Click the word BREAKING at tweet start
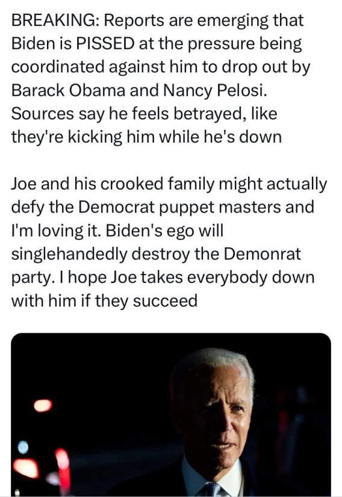The width and height of the screenshot is (342, 497). pyautogui.click(x=52, y=21)
